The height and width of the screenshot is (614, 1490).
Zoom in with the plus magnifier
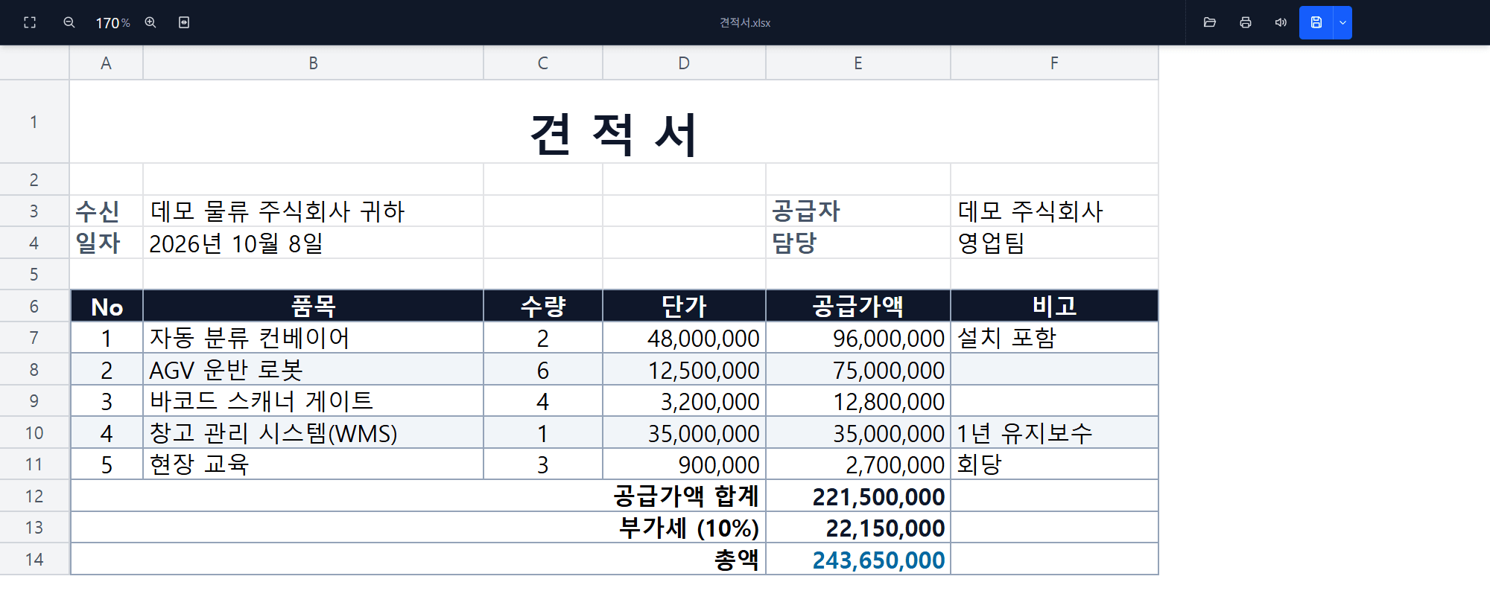coord(150,22)
